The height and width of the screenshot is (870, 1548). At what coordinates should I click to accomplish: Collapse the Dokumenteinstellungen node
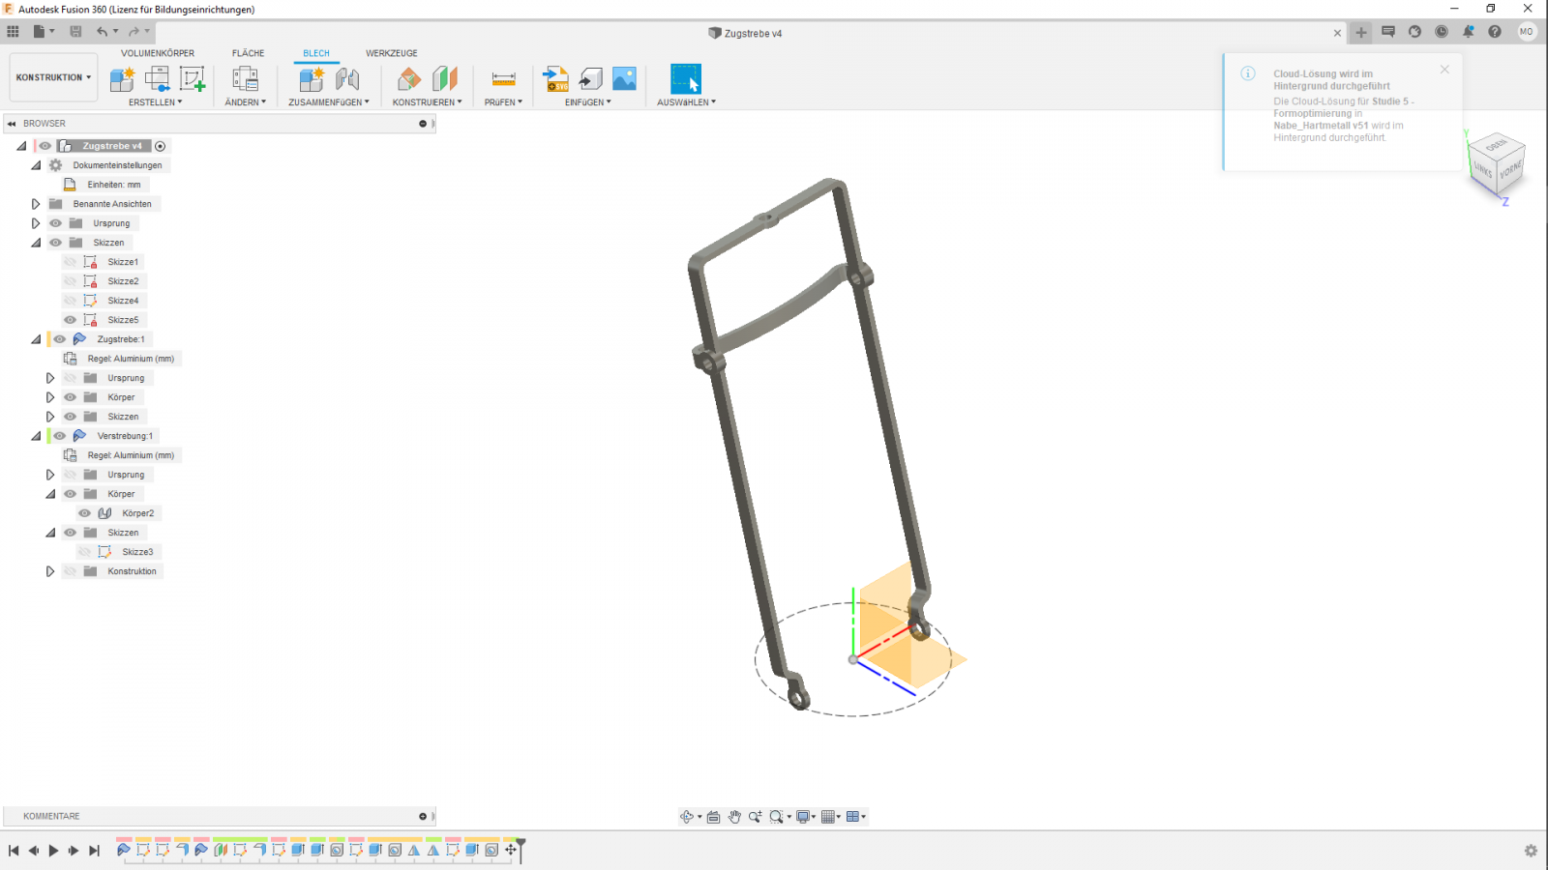point(36,165)
